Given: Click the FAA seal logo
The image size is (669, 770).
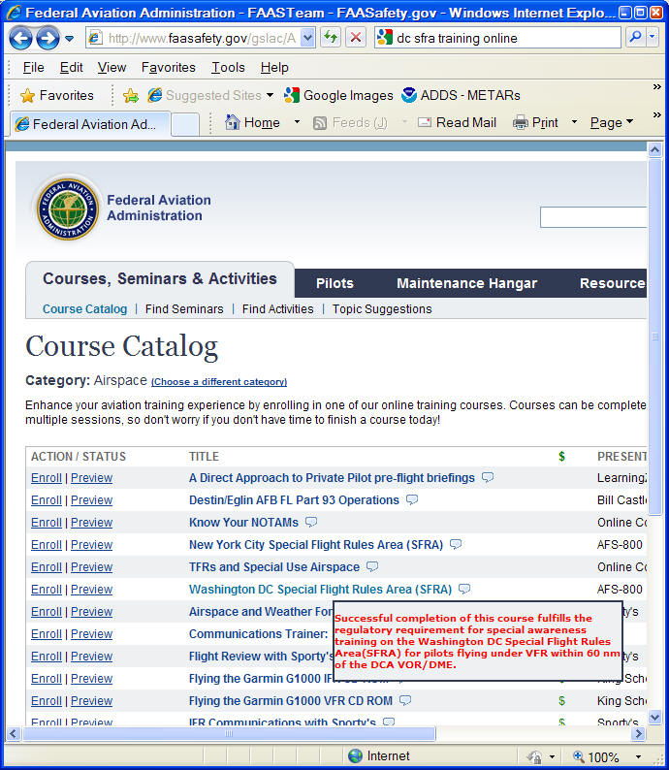Looking at the screenshot, I should point(68,209).
